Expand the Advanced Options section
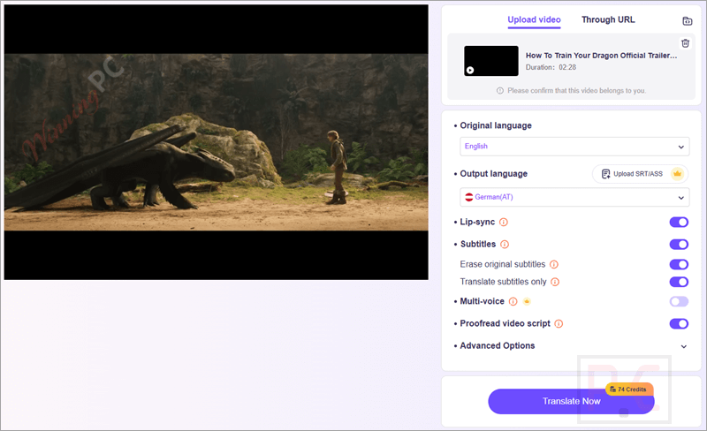The height and width of the screenshot is (431, 707). point(571,346)
